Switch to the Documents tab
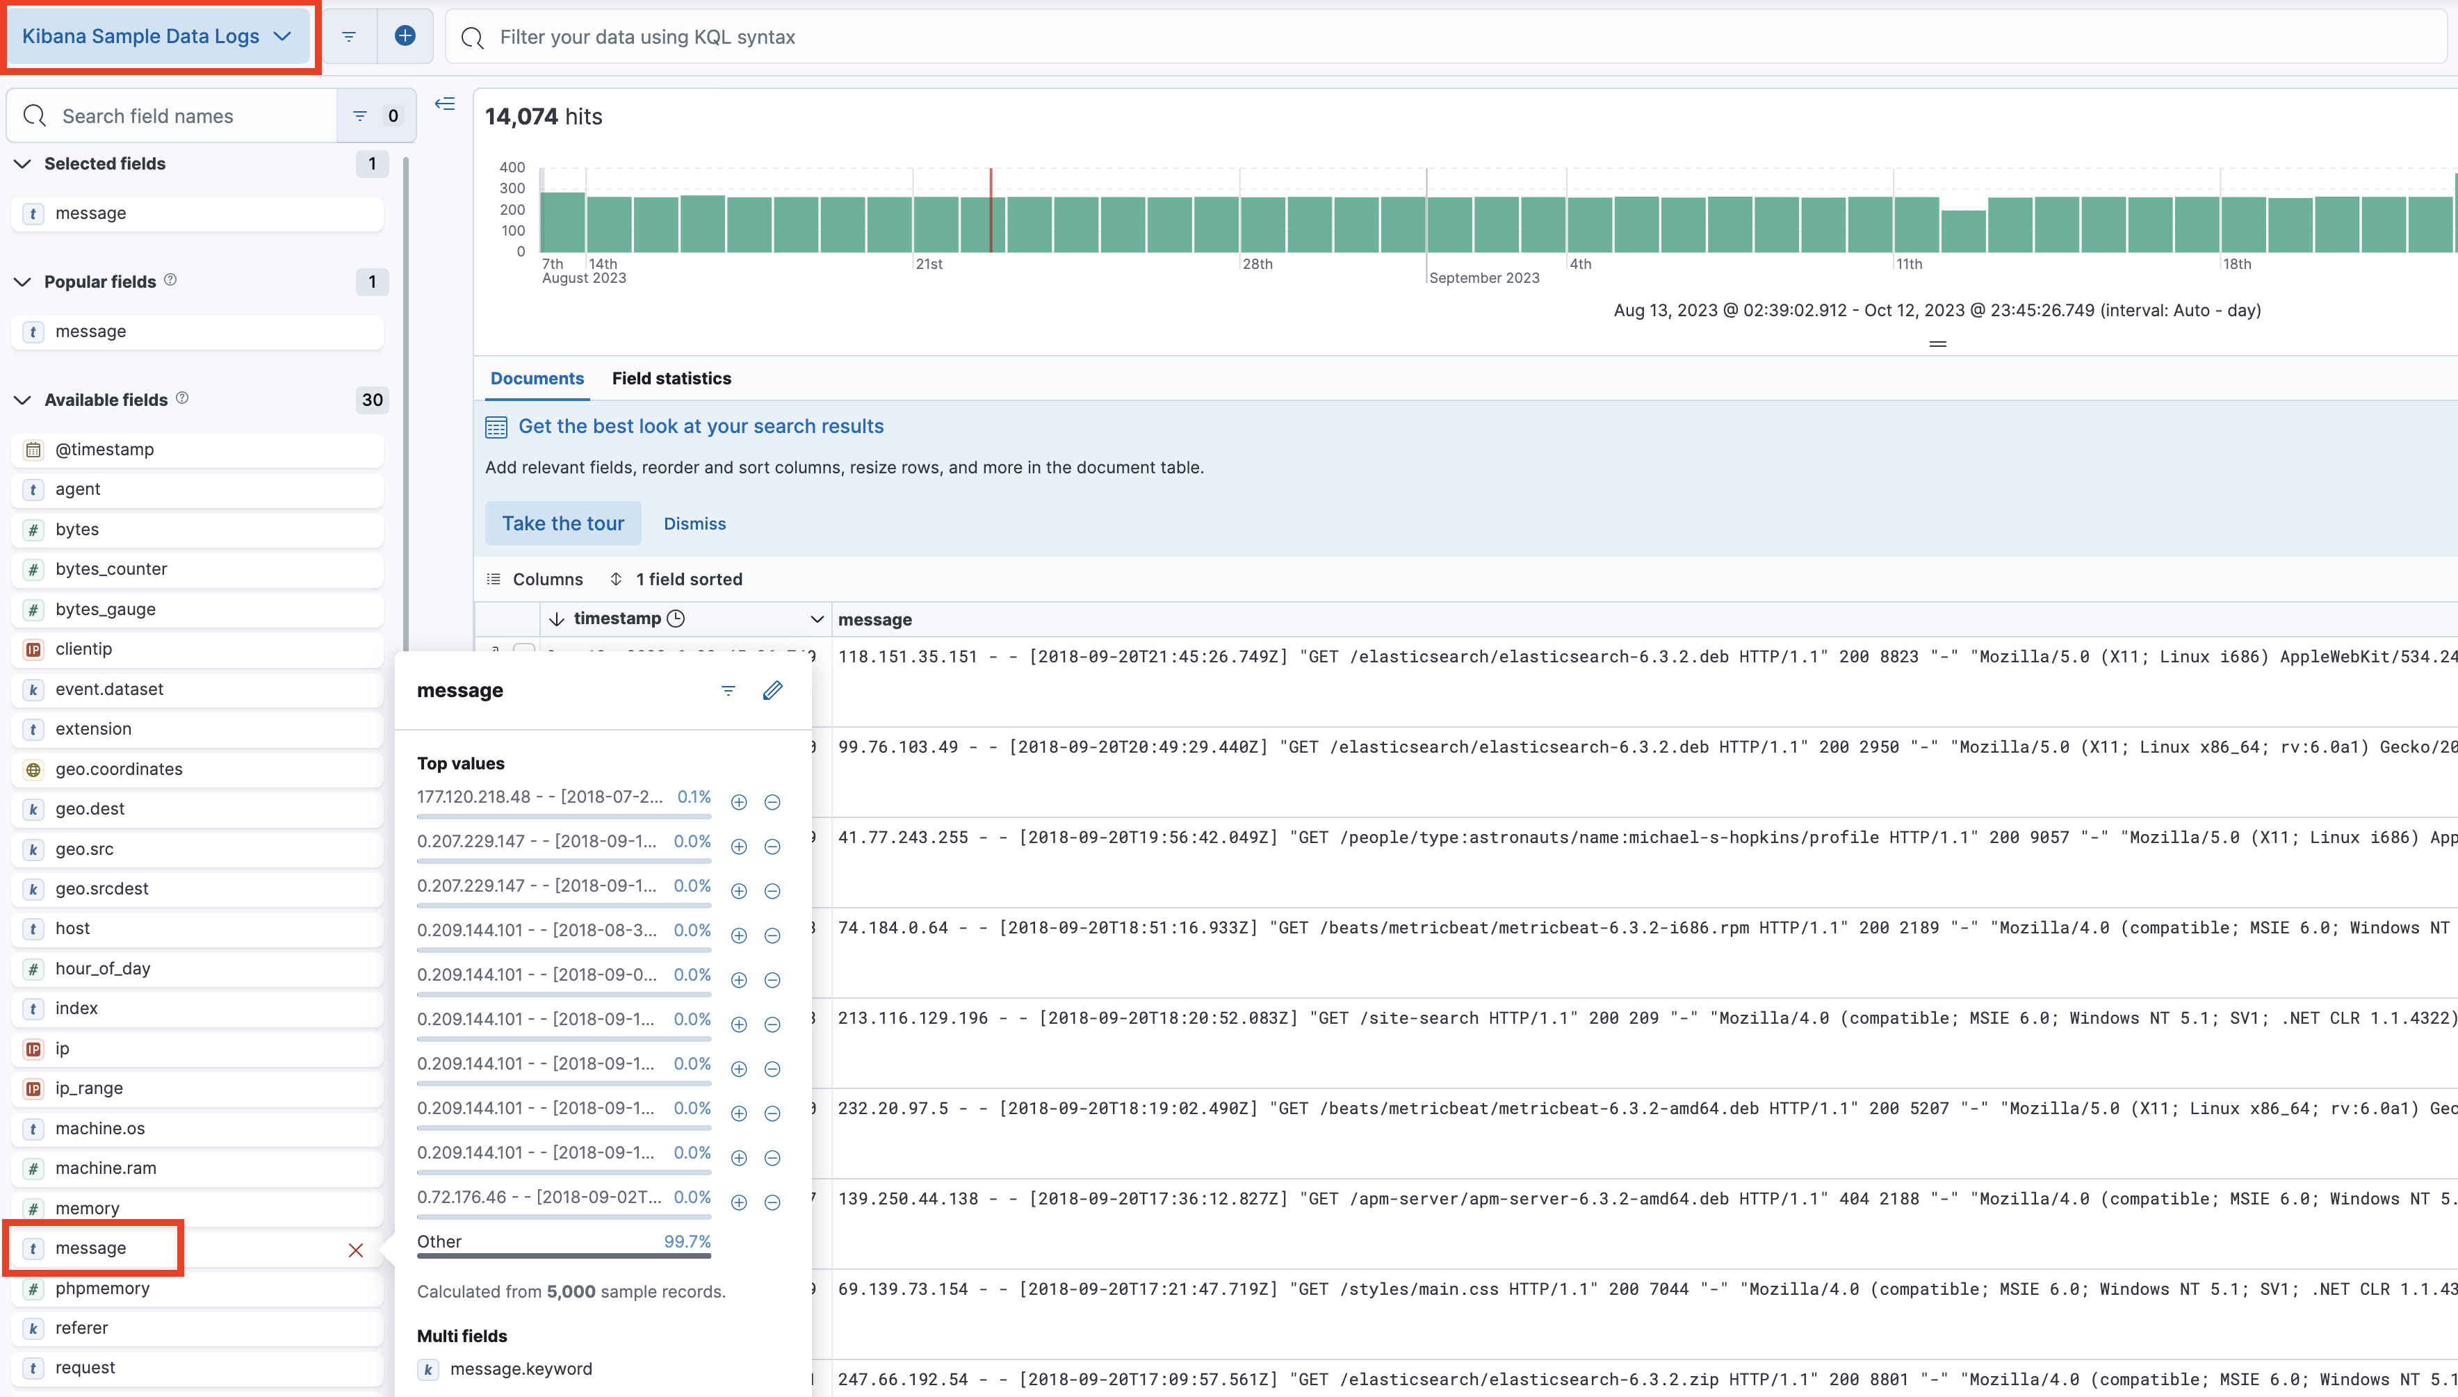 (537, 378)
